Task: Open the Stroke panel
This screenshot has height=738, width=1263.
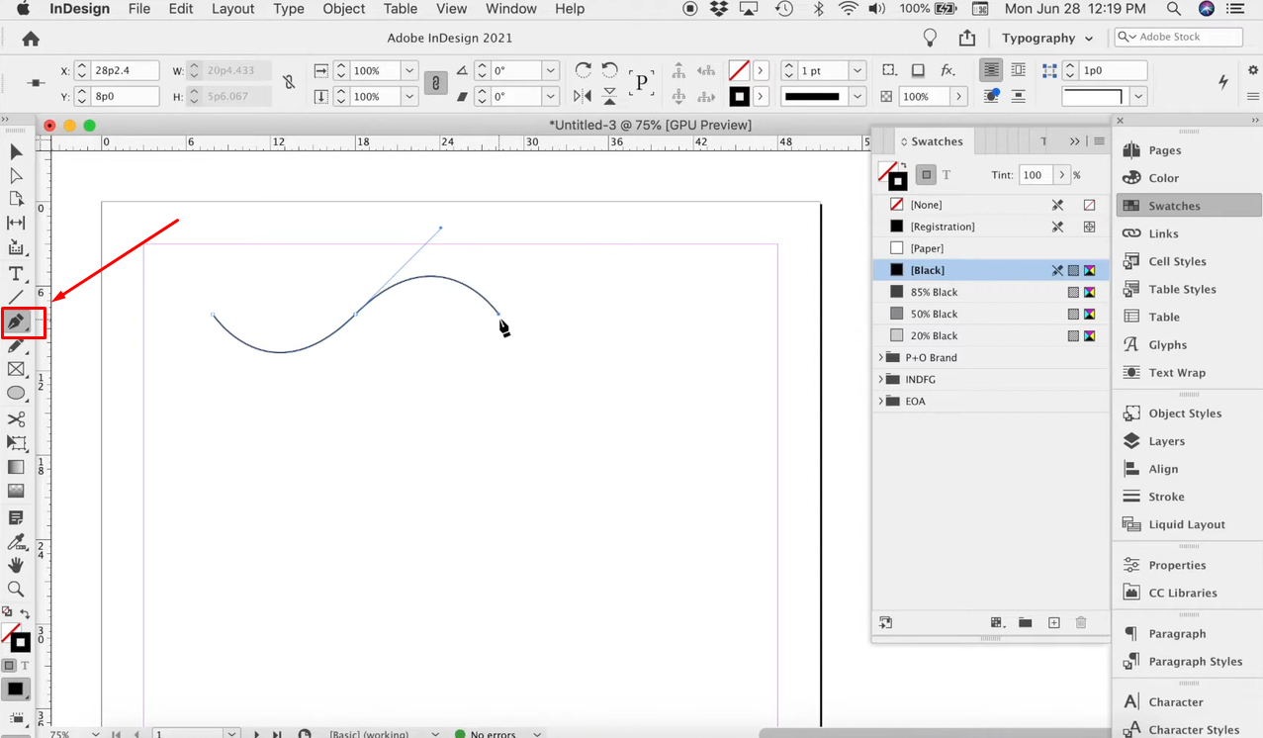Action: point(1166,497)
